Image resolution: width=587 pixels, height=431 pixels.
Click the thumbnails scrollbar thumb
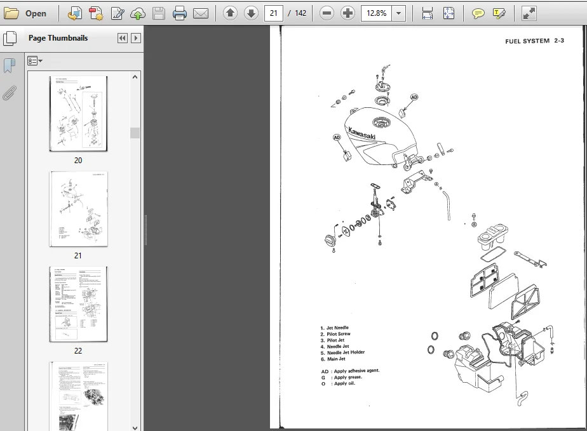[135, 133]
